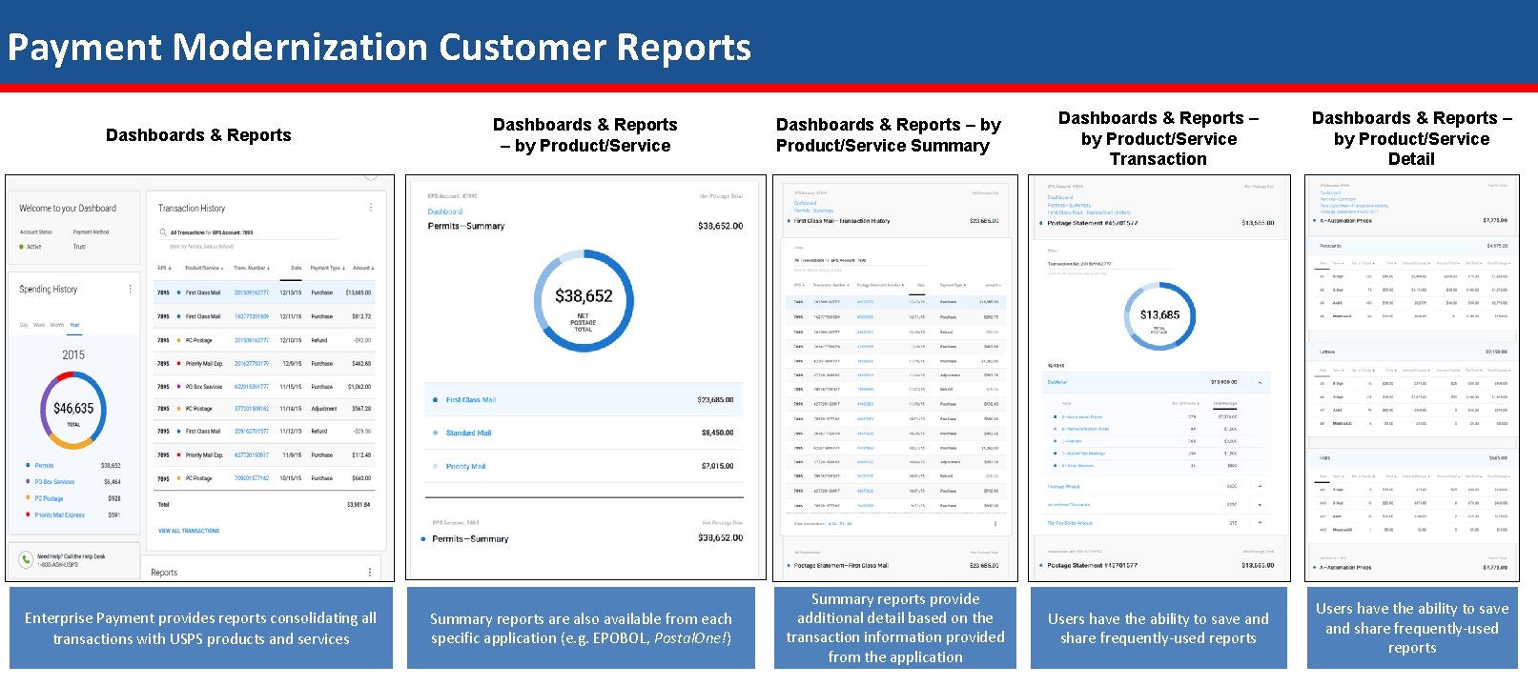Click the red Priority Mail Express legend dot

click(28, 514)
